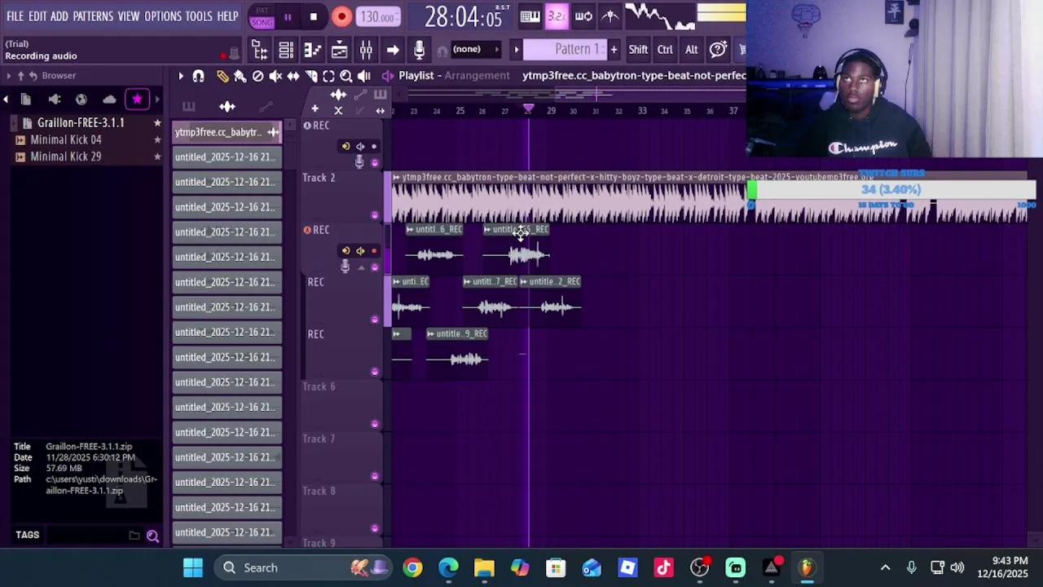Select the favorites star browser tab
1043x587 pixels.
coord(137,99)
